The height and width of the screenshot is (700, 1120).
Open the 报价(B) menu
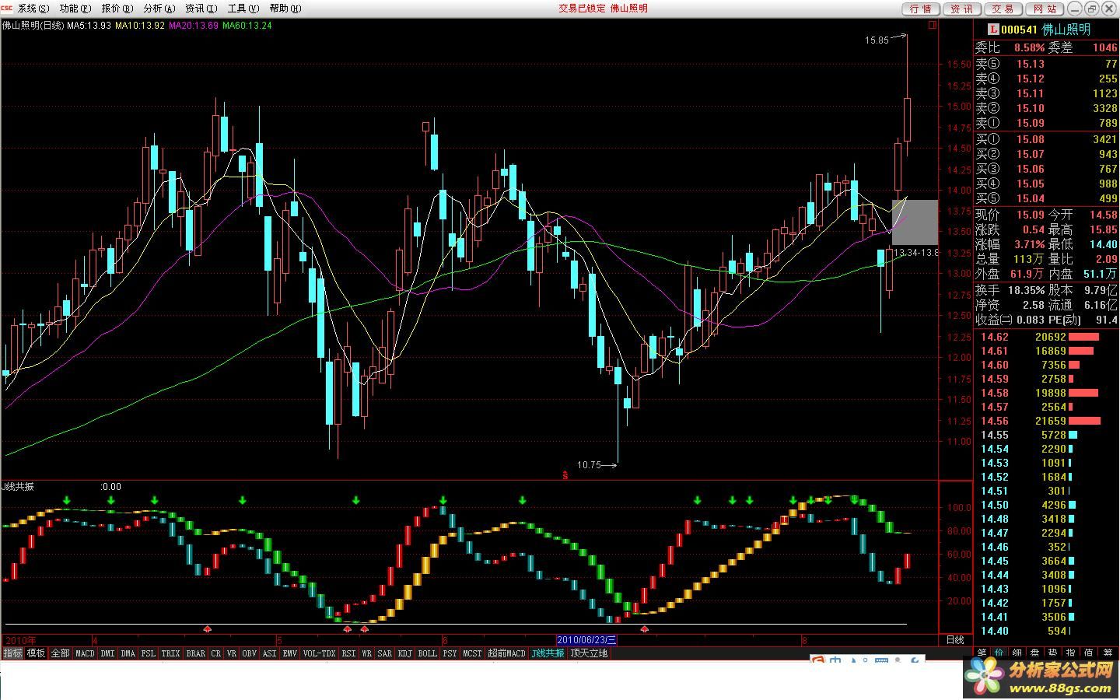click(x=117, y=9)
